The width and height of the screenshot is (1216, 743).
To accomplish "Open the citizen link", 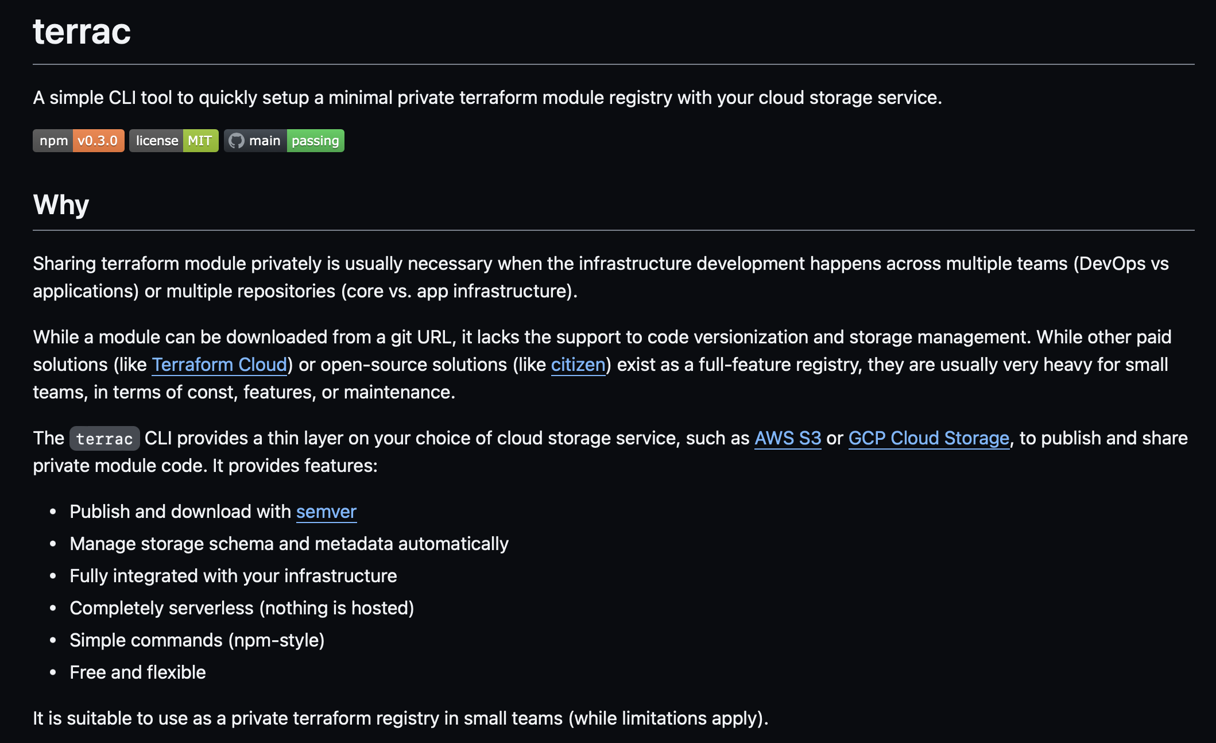I will 578,365.
